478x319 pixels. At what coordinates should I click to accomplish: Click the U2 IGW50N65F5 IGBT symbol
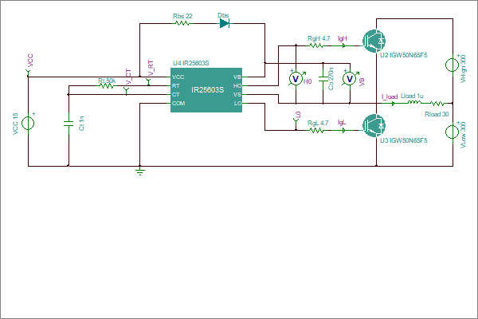click(374, 41)
